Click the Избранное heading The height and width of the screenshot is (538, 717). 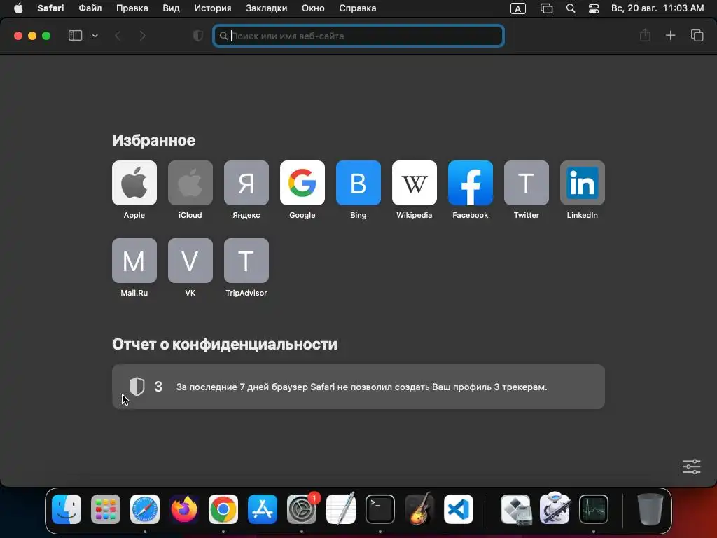[153, 140]
